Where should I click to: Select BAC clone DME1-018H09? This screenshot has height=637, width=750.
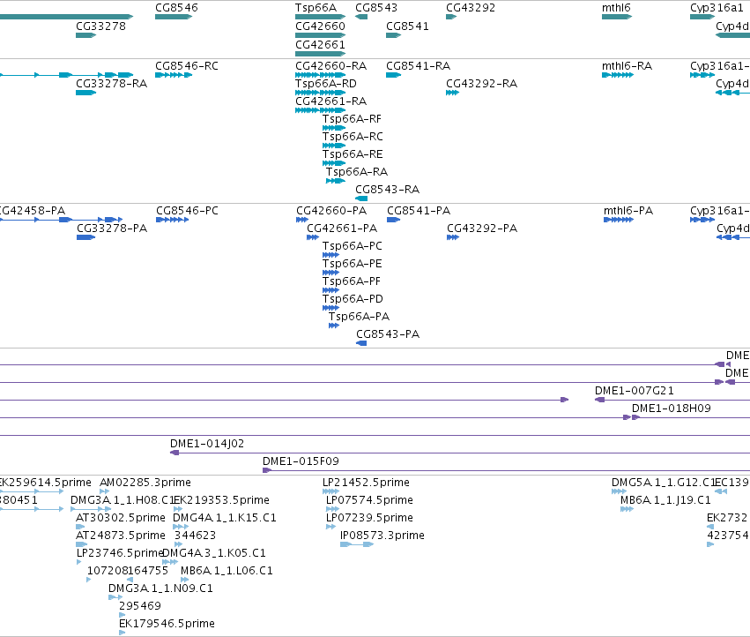(x=671, y=408)
